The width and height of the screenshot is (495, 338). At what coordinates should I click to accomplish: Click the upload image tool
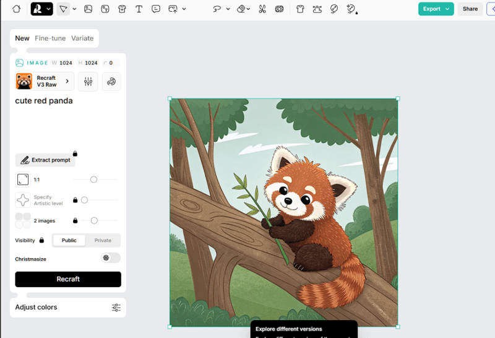pos(173,9)
